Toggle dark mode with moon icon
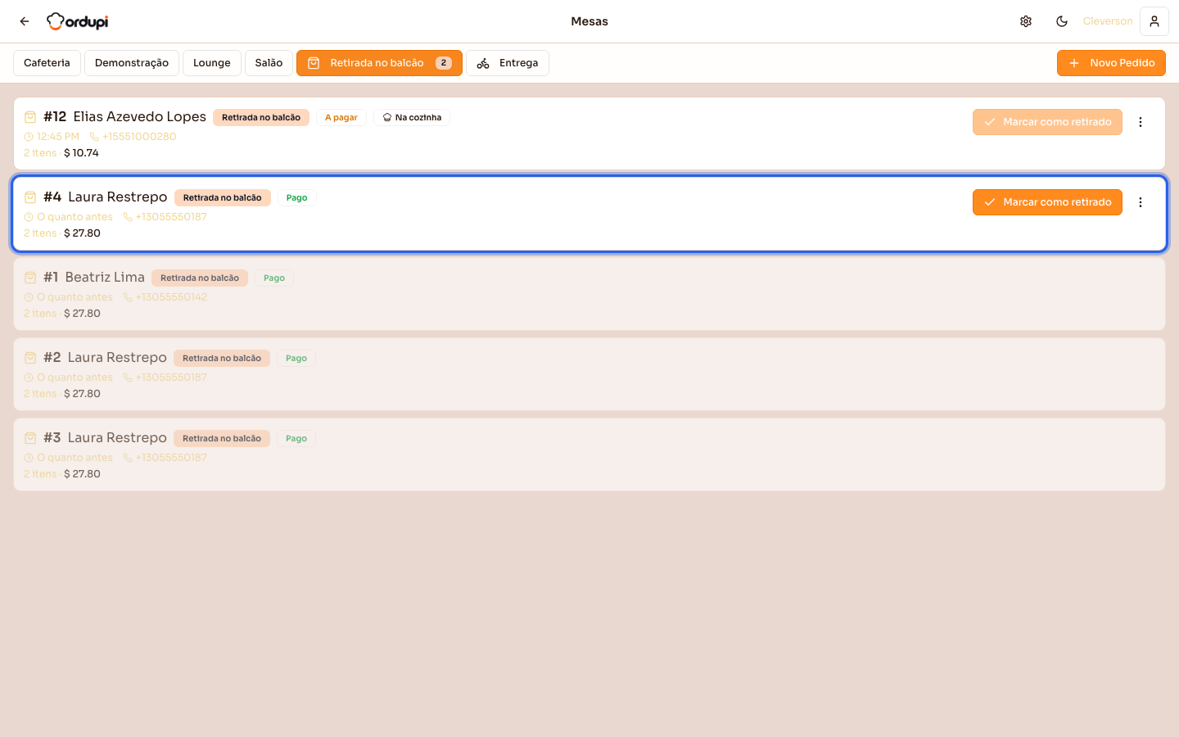The width and height of the screenshot is (1179, 737). pyautogui.click(x=1062, y=21)
